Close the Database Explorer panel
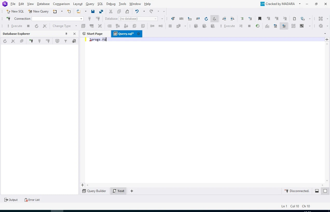 (74, 34)
